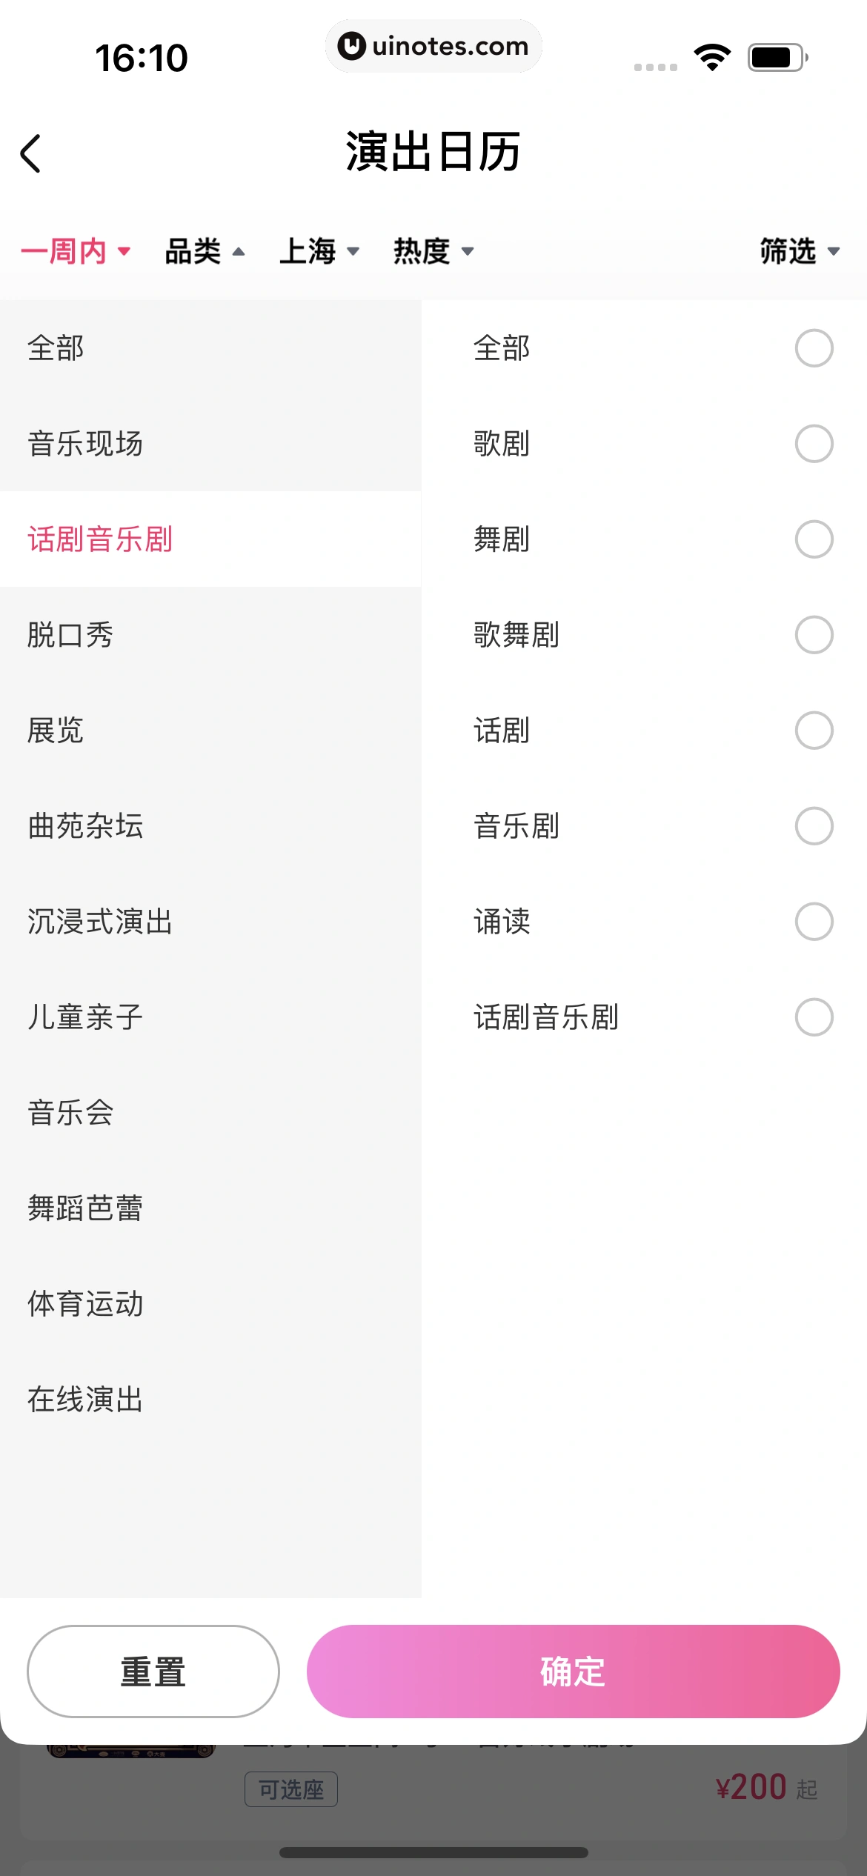The width and height of the screenshot is (867, 1876).
Task: Tap the uinotes.com logo icon
Action: tap(351, 46)
